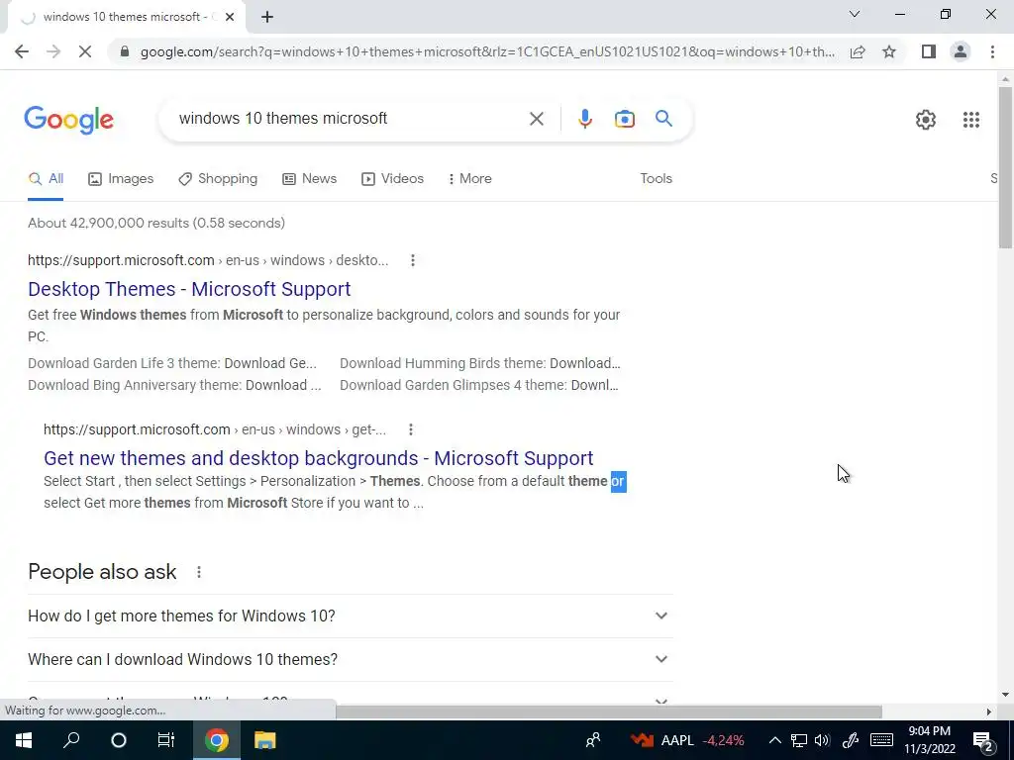Open the People icon in taskbar
Viewport: 1014px width, 760px height.
pyautogui.click(x=592, y=740)
